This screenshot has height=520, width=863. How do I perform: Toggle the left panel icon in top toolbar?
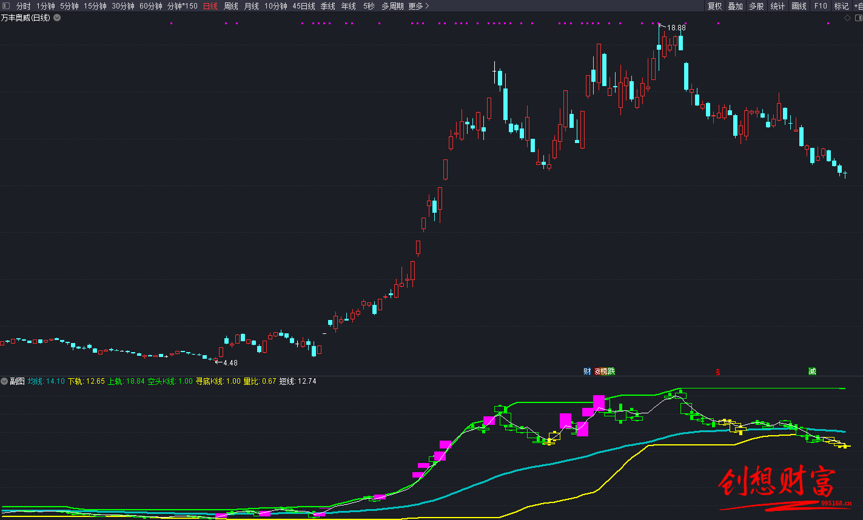pyautogui.click(x=5, y=6)
